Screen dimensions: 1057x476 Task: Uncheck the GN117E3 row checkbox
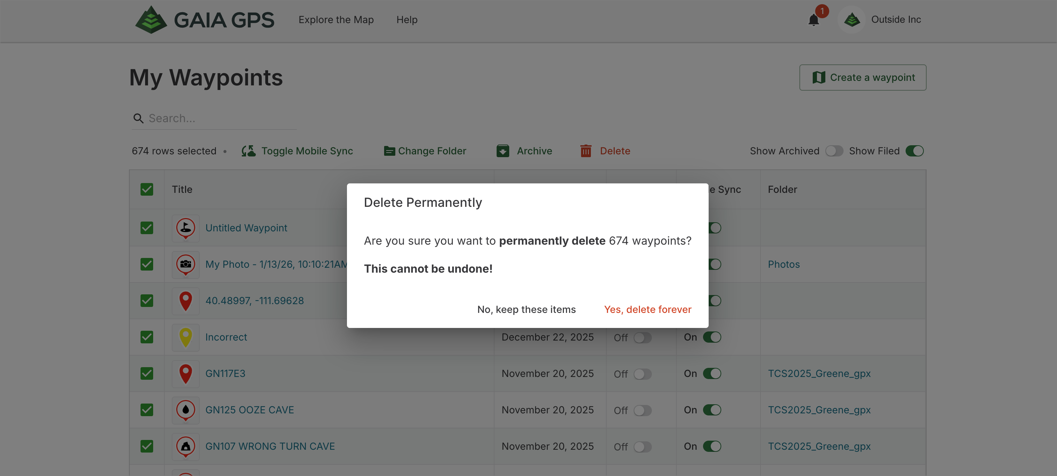[x=146, y=373]
